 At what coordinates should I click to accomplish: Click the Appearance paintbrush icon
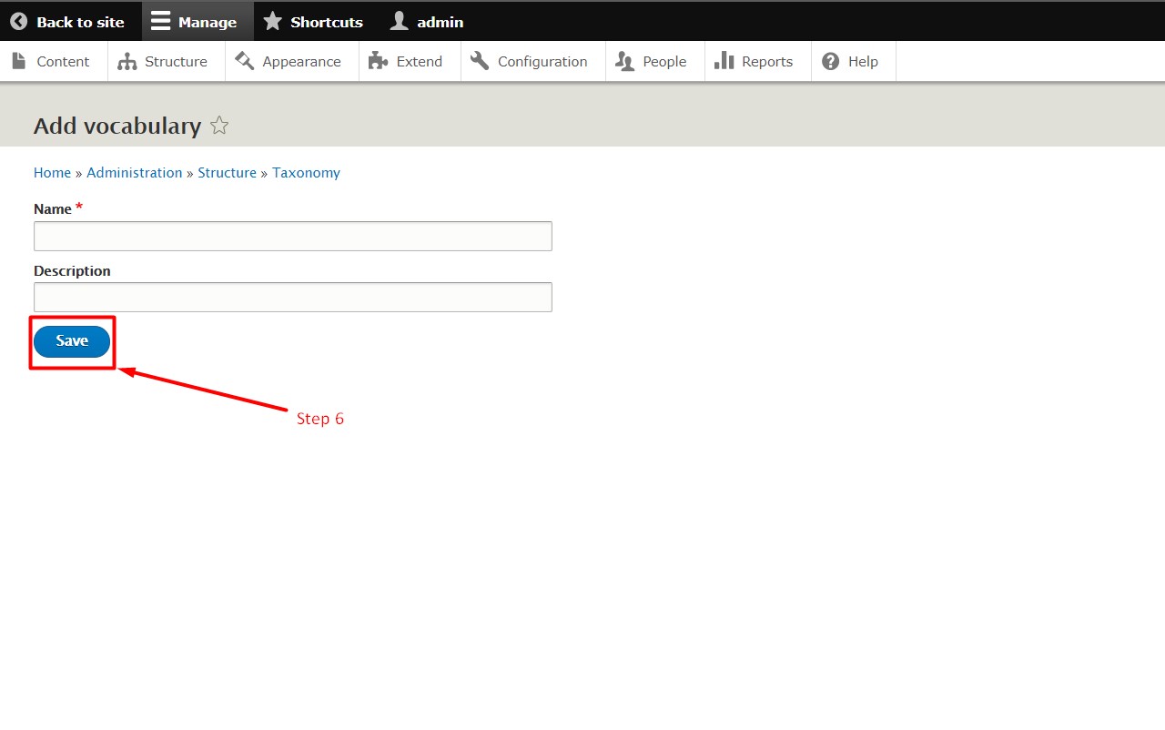pos(244,61)
